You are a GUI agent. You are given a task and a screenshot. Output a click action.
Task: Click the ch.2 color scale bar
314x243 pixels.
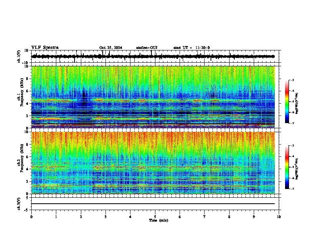coord(287,167)
